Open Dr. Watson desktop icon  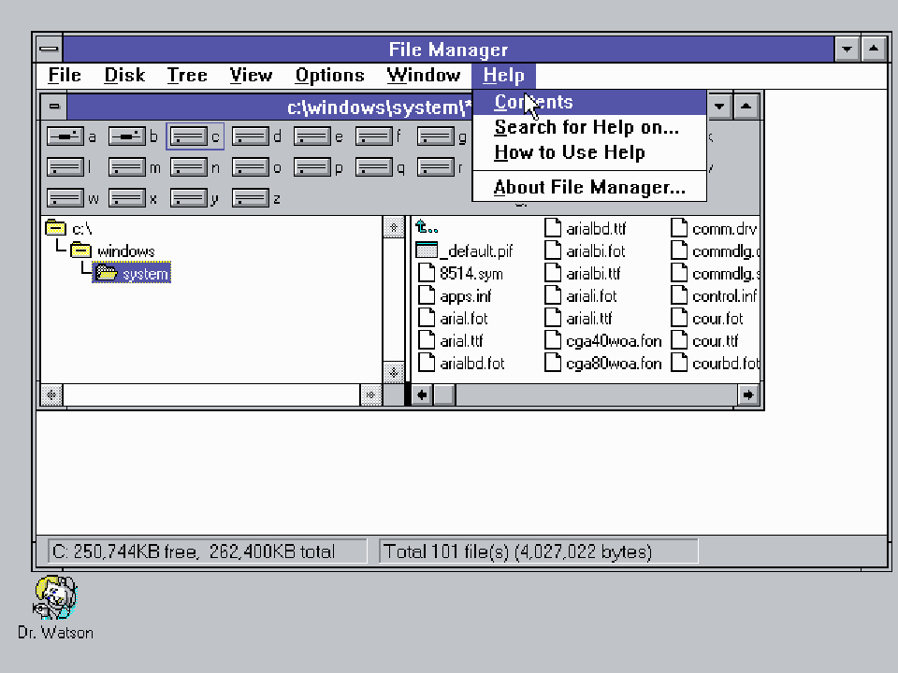55,598
